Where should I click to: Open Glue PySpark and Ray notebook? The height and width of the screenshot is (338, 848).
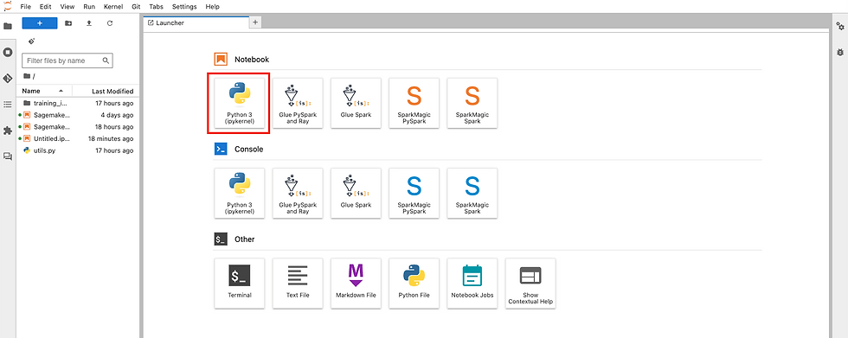pyautogui.click(x=298, y=103)
